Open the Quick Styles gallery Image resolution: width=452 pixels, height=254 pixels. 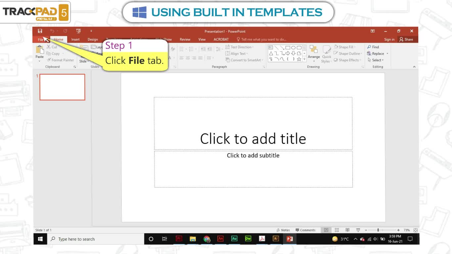click(327, 54)
